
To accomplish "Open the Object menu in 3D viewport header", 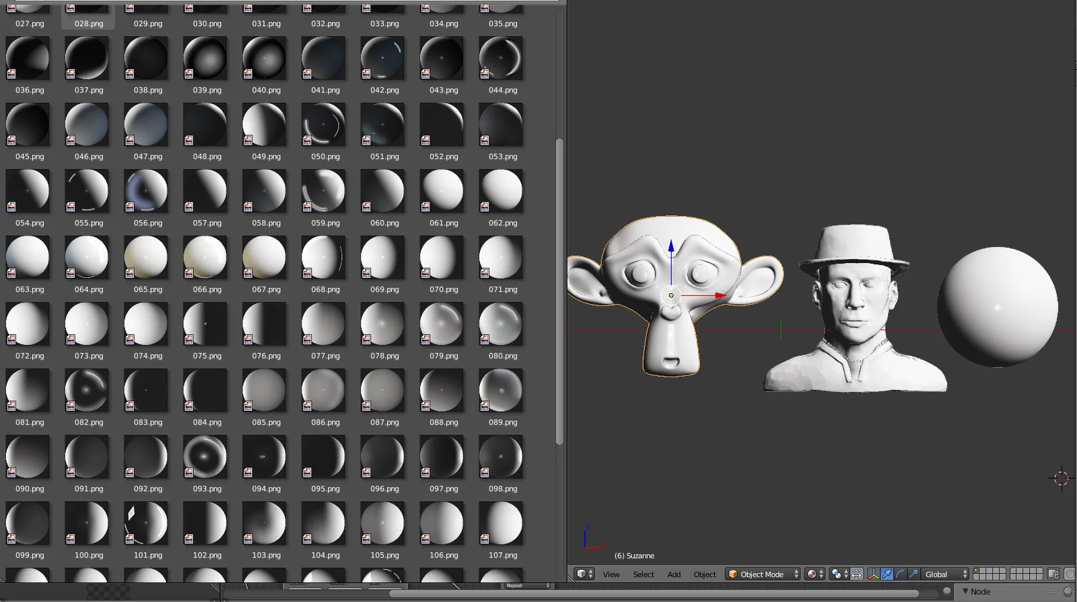I will [705, 574].
